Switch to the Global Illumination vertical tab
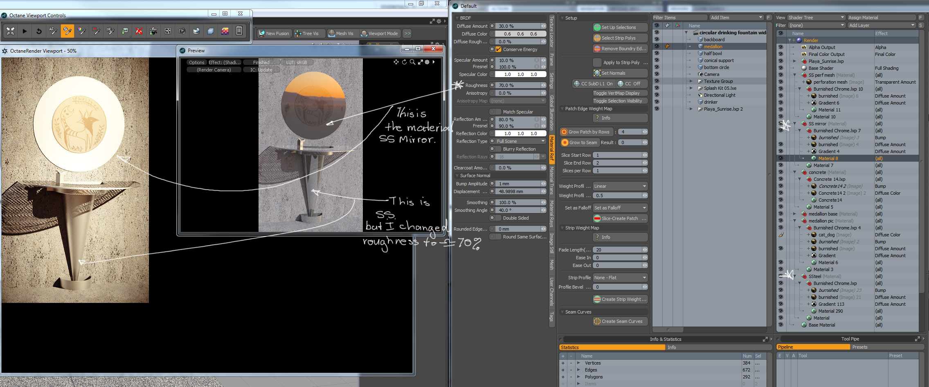929x387 pixels. 551,113
